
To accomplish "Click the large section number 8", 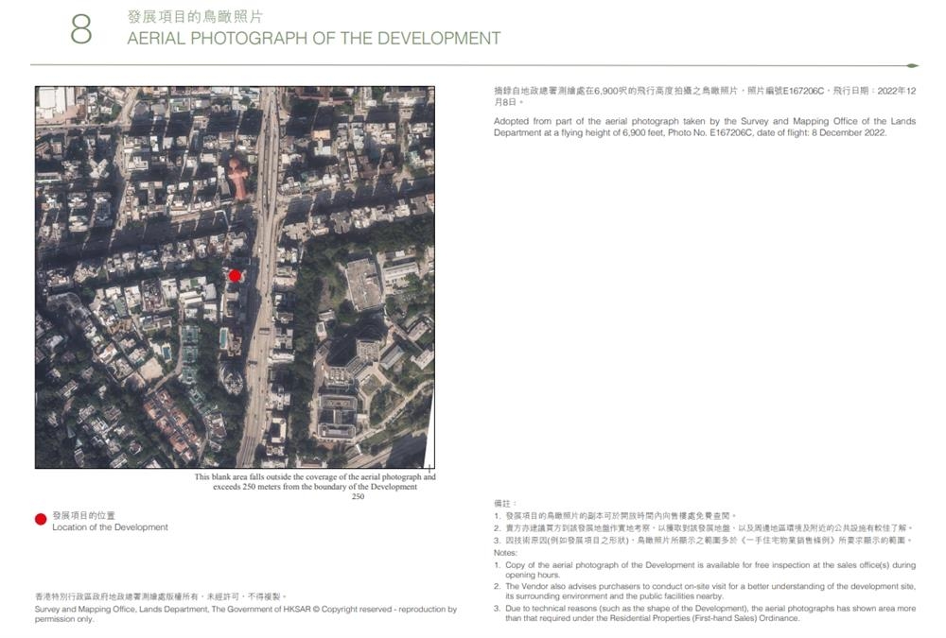I will tap(80, 29).
